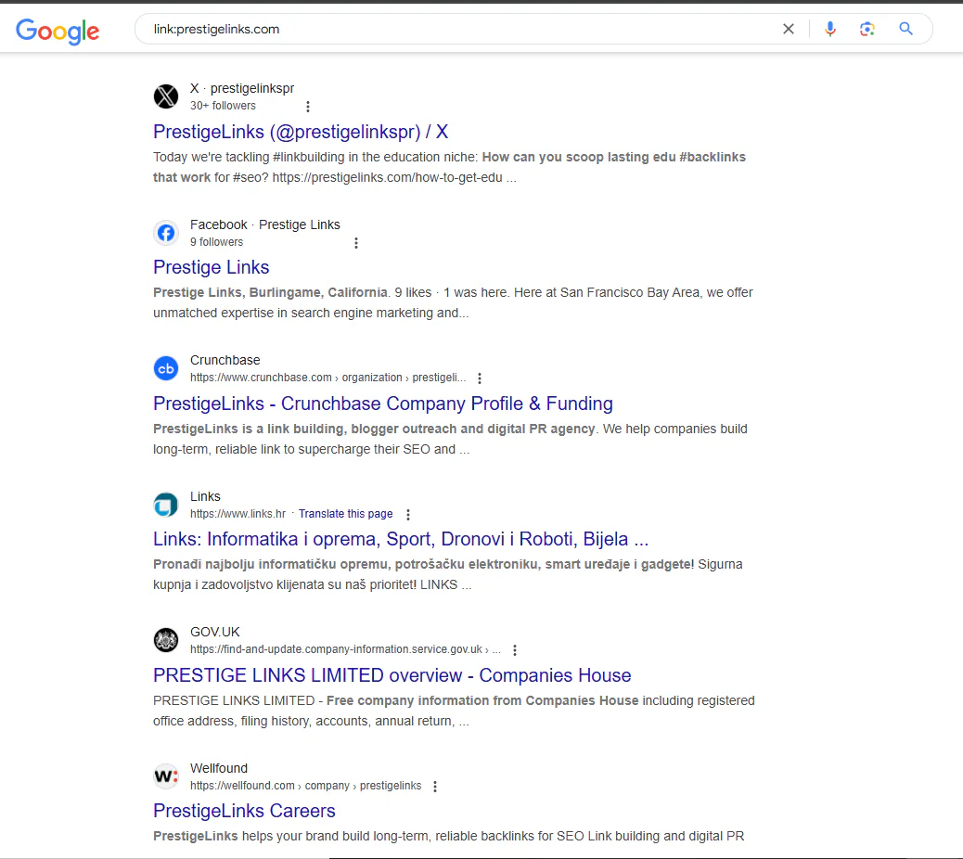Click the Crunchbase favicon
Viewport: 963px width, 859px height.
166,368
